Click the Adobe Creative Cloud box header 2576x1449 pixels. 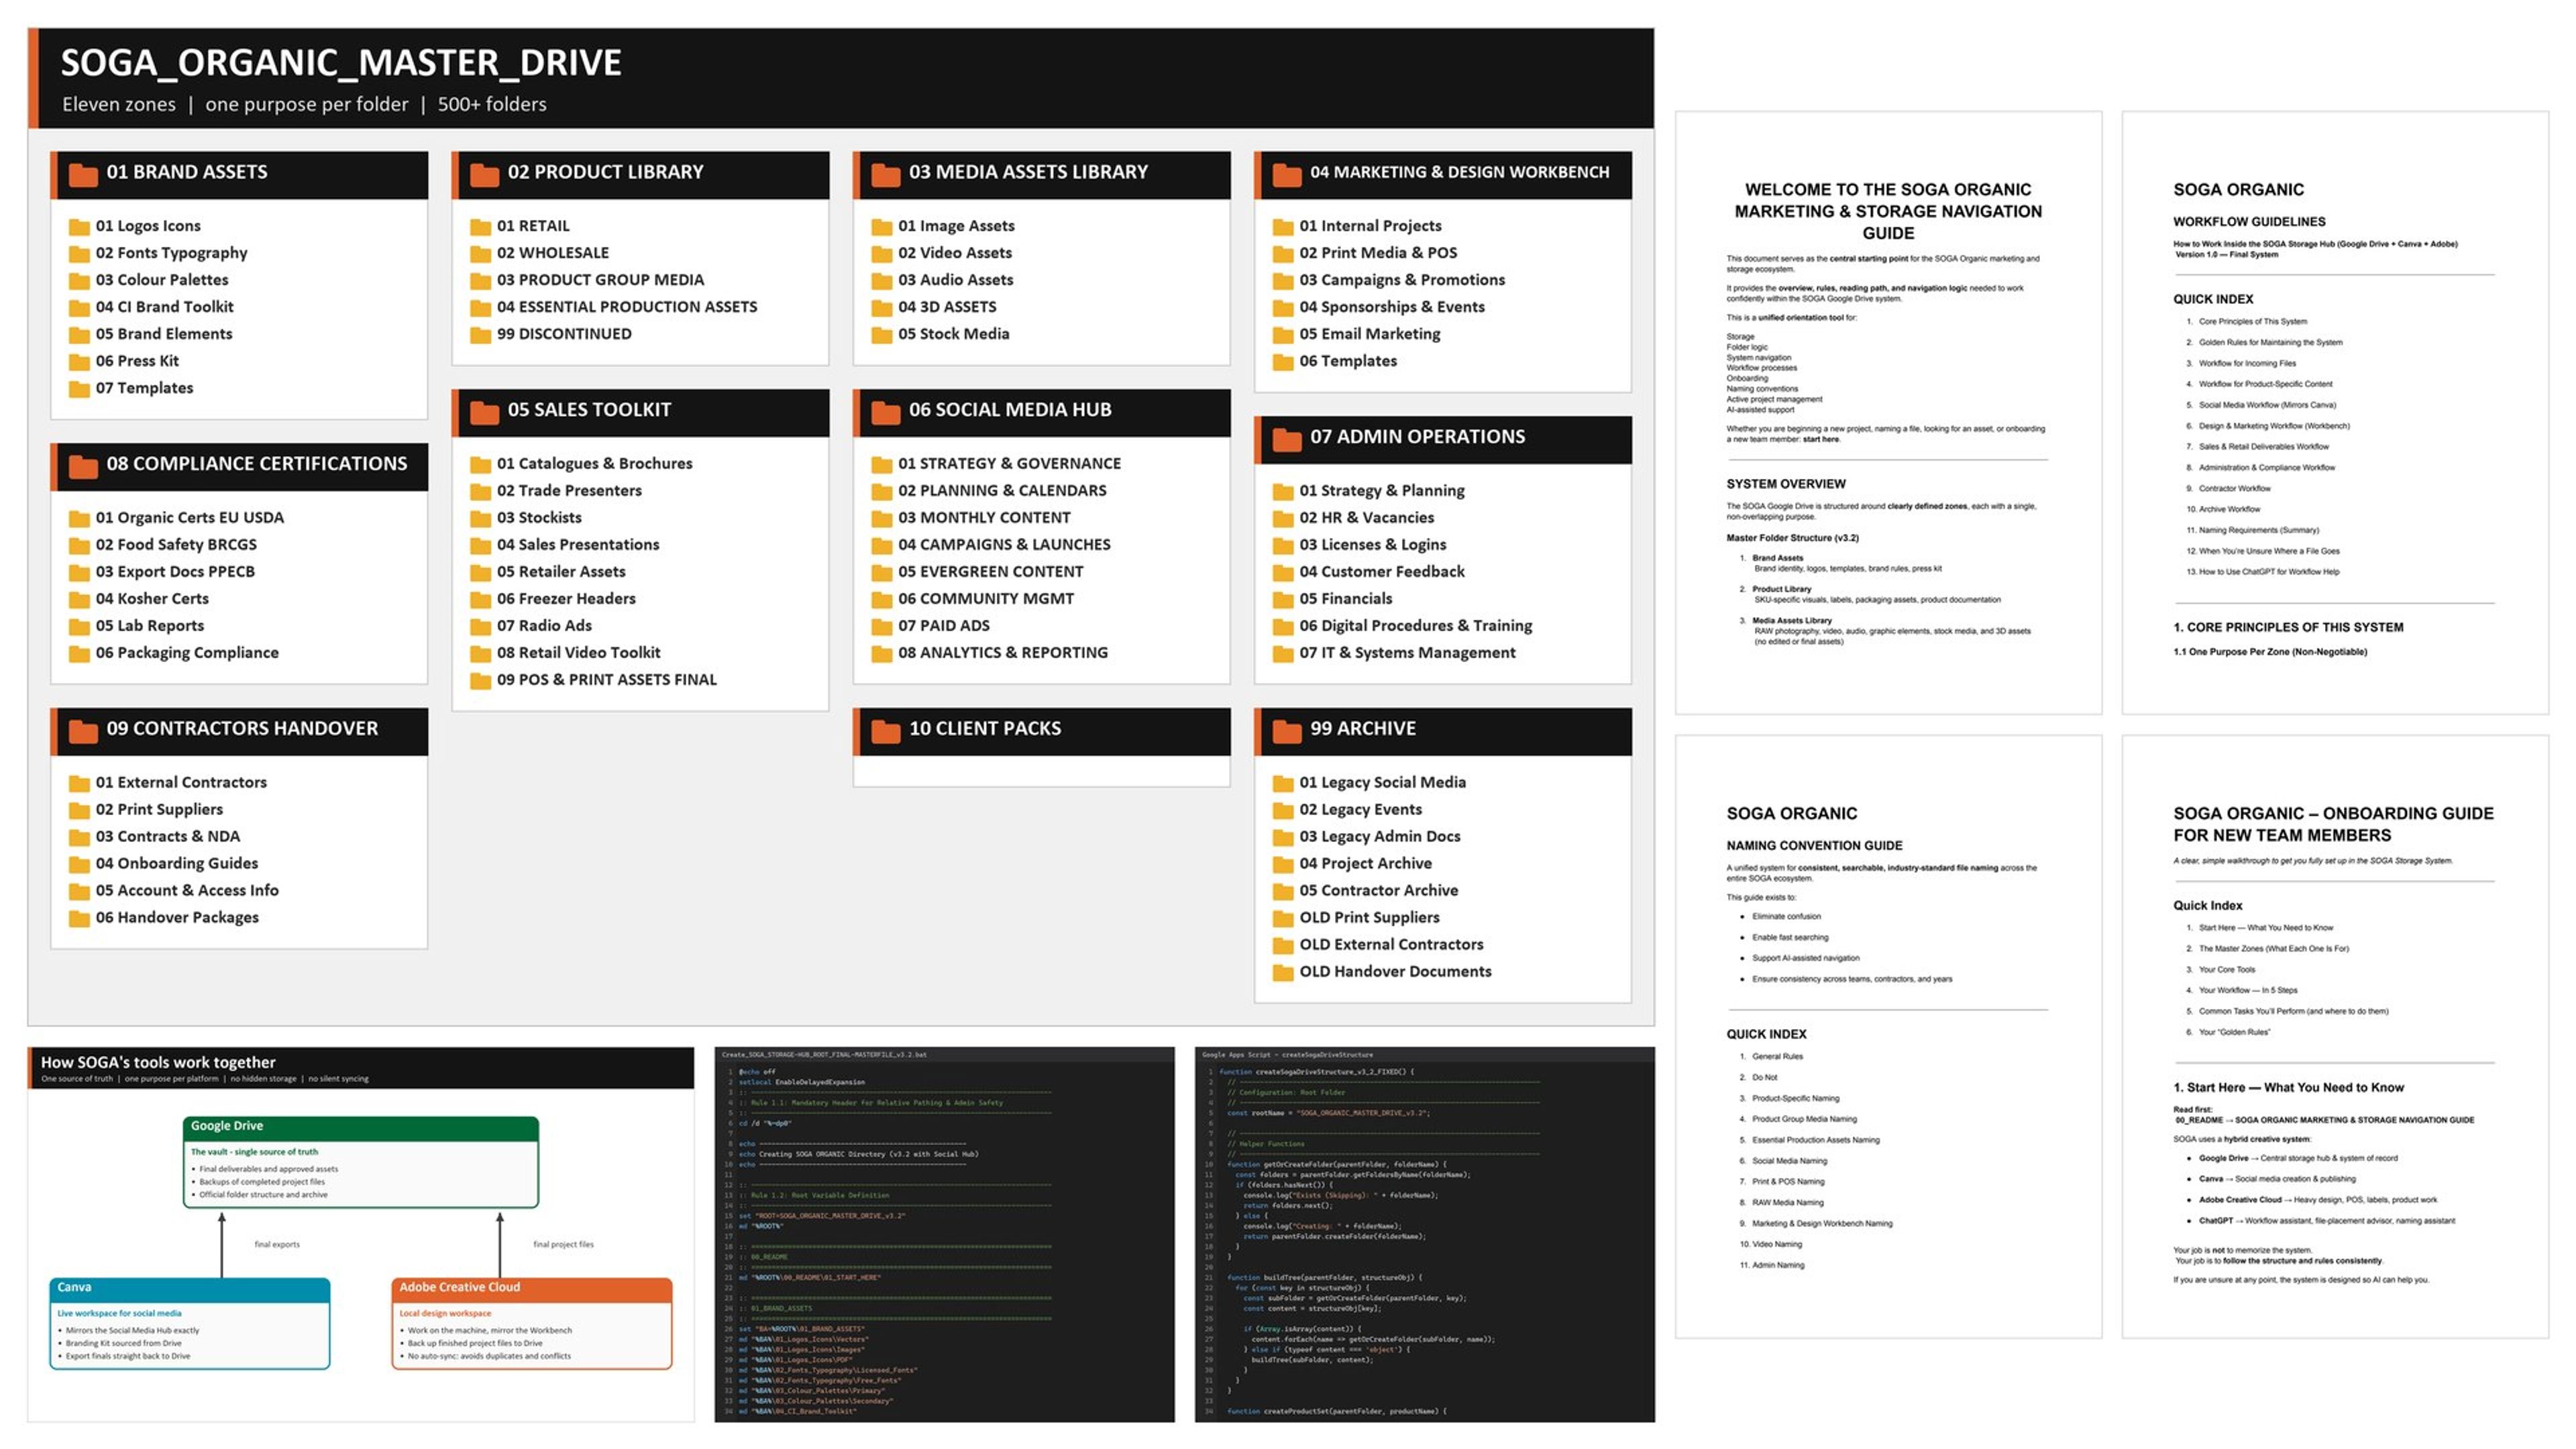(532, 1288)
